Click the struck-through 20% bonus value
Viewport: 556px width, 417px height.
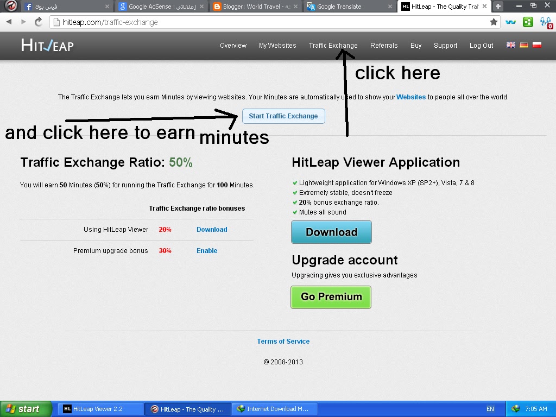(165, 230)
